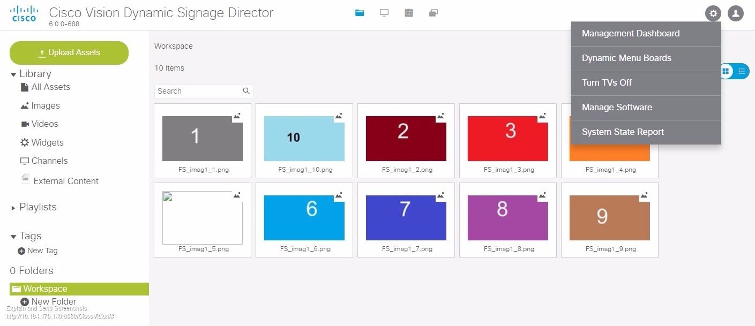Click image-type badge on FS_imag1_2.png card
Screen dimensions: 755x326
tap(440, 116)
